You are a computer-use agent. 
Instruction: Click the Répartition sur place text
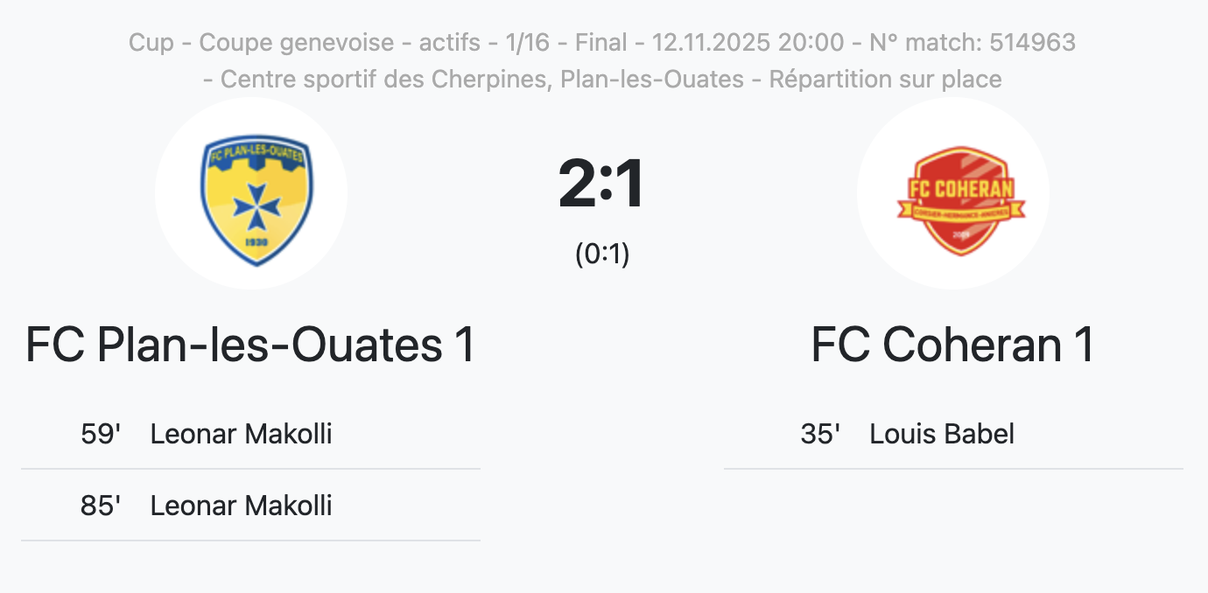(885, 80)
